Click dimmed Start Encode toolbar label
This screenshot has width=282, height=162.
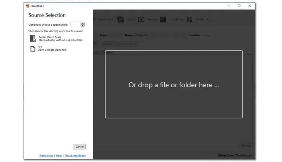tap(106, 19)
